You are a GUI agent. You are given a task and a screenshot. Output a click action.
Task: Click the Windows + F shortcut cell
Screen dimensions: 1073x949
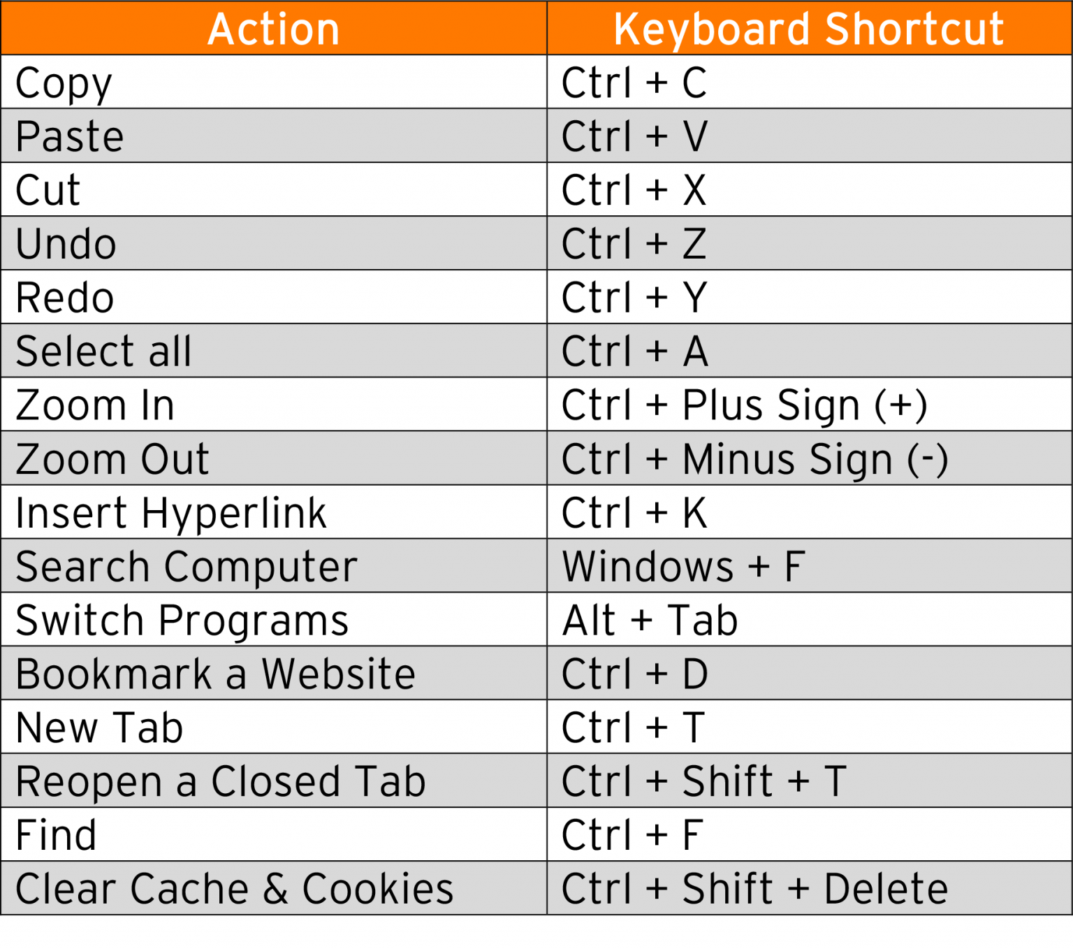coord(683,566)
